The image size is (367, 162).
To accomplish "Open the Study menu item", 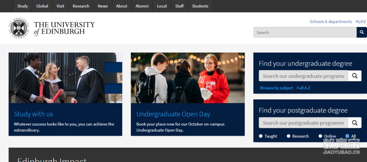I will [x=22, y=6].
